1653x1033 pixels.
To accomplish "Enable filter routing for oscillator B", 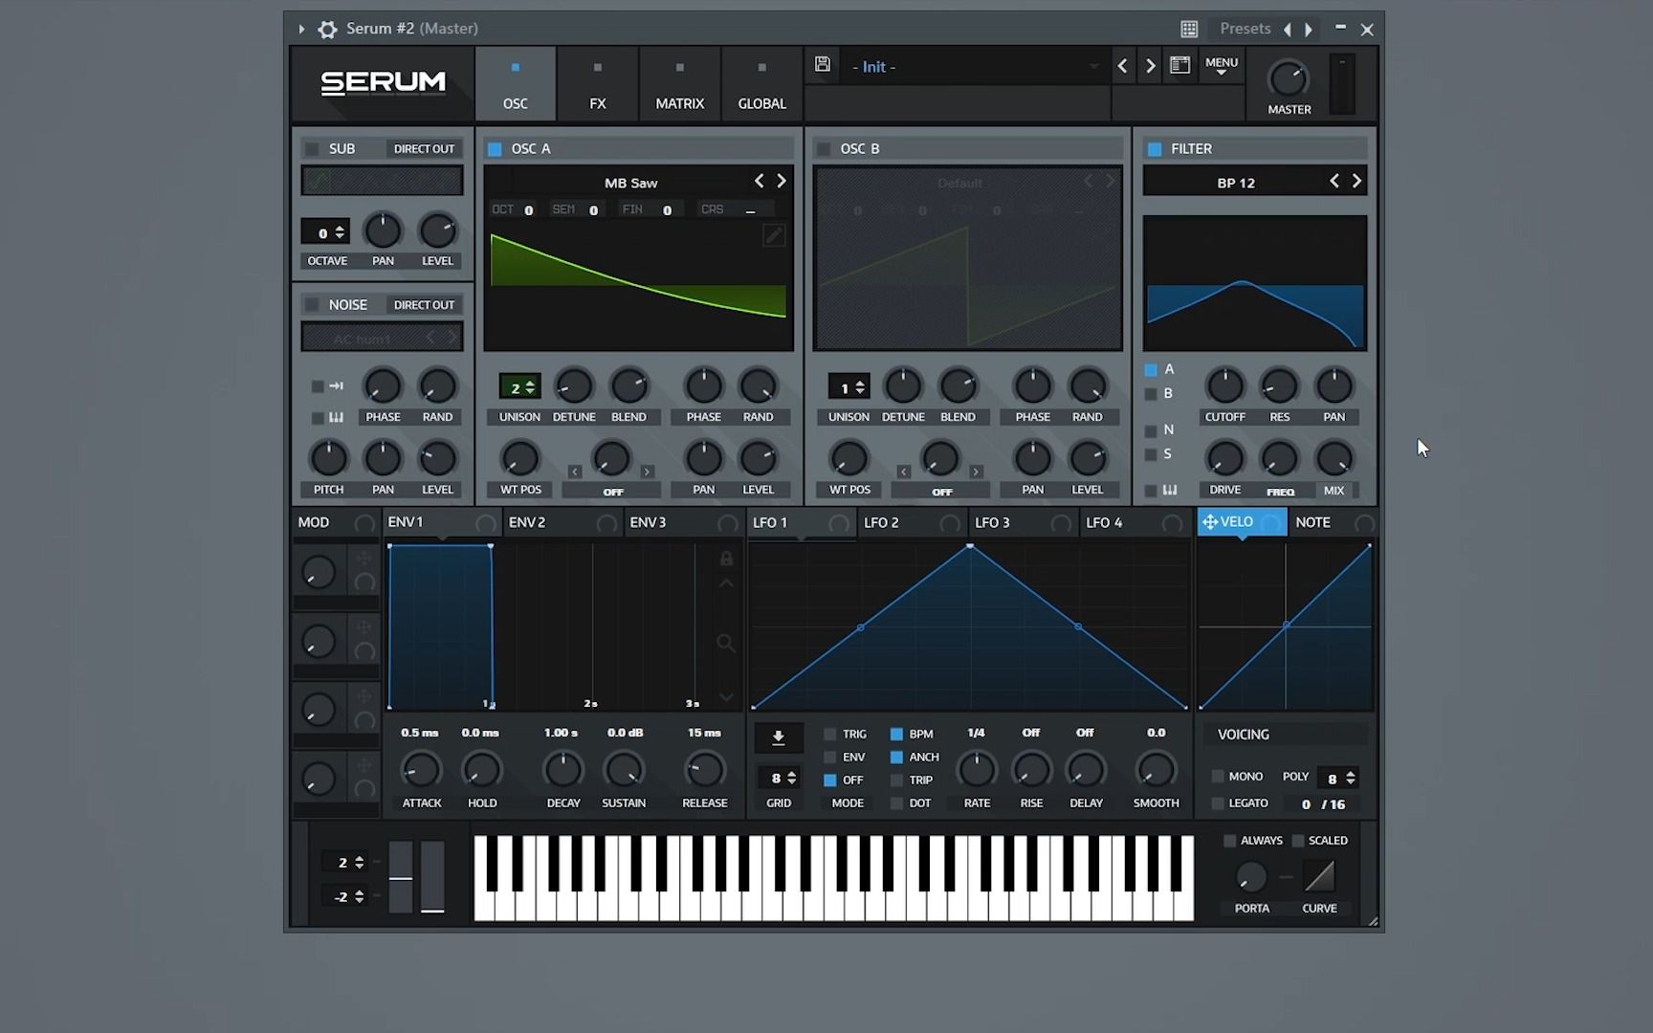I will 1151,394.
